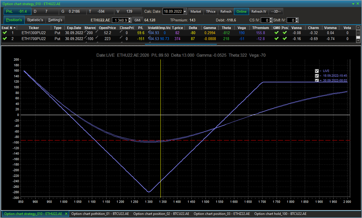Click pencil icon beside OpenPrice 223
This screenshot has height=218, width=362.
pyautogui.click(x=97, y=37)
